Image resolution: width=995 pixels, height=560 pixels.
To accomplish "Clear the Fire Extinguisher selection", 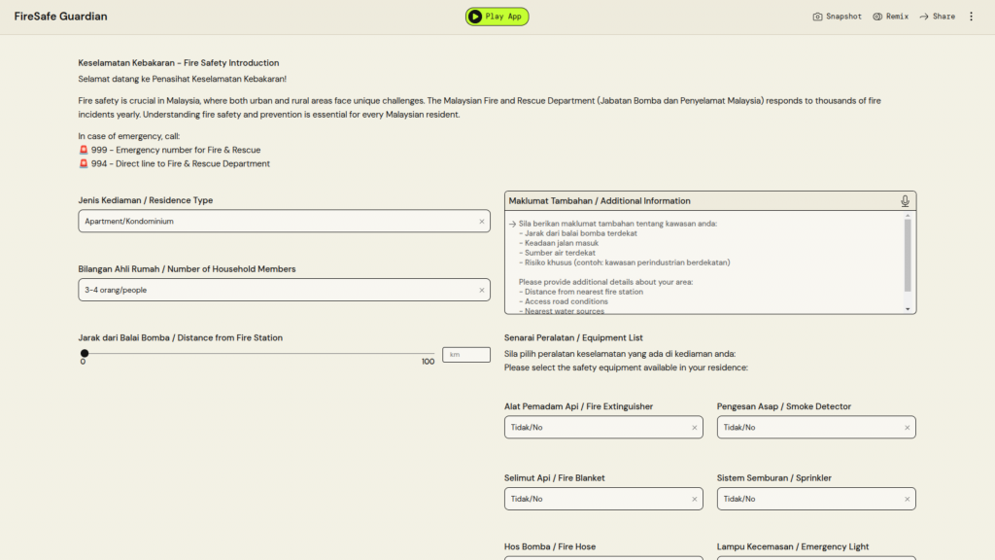I will (694, 428).
